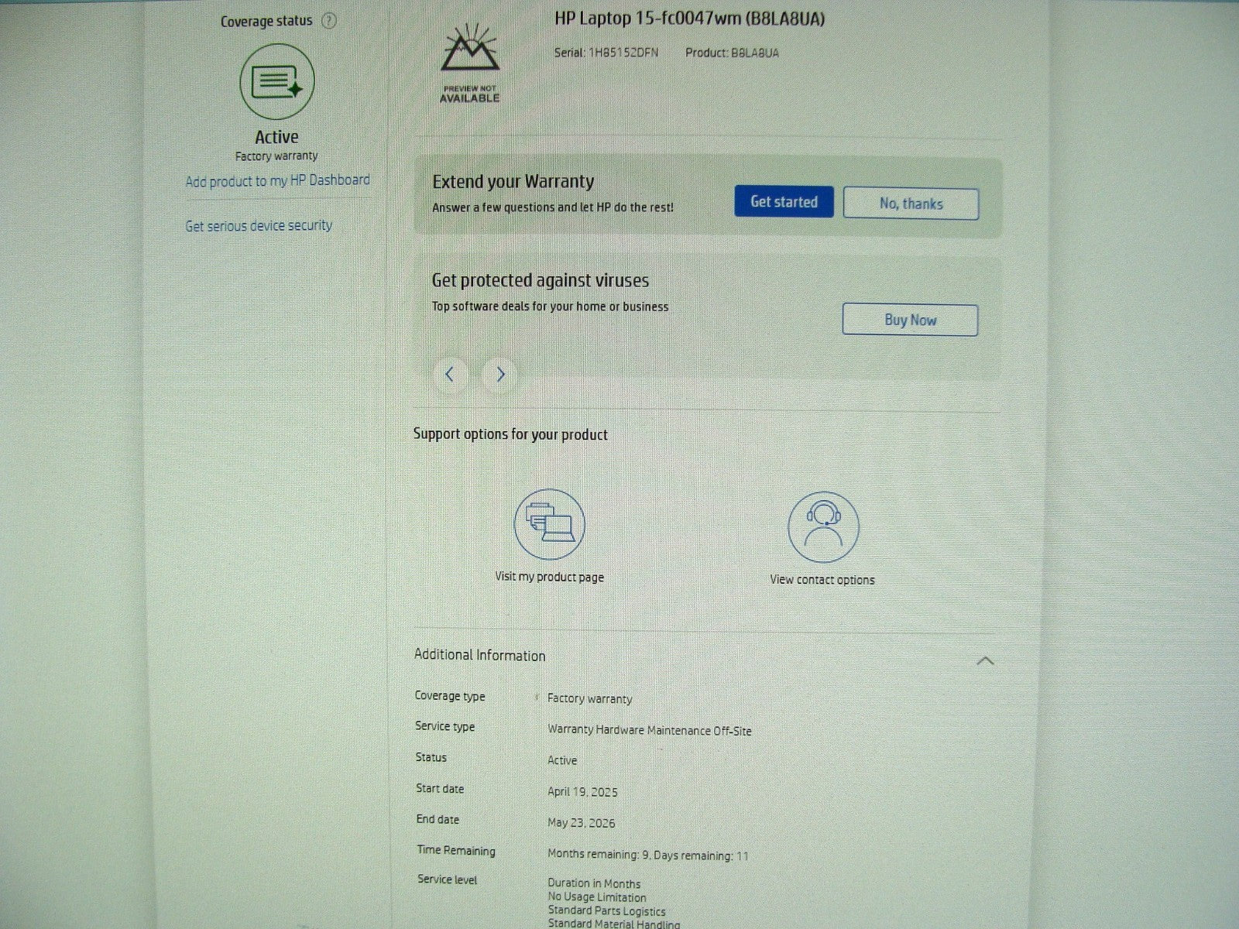Click the Additional Information heading
The width and height of the screenshot is (1239, 929).
tap(479, 655)
